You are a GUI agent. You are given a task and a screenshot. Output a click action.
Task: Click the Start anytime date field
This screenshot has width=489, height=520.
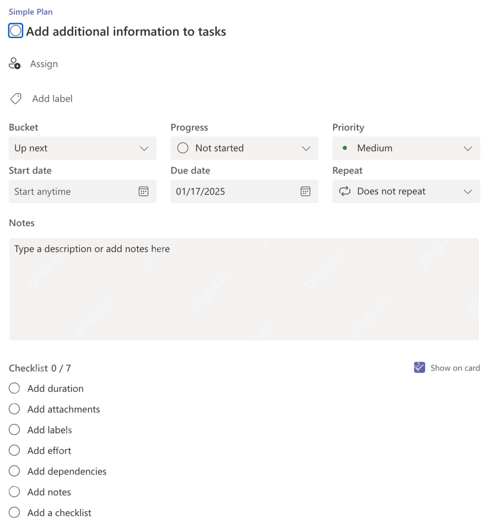pos(83,191)
